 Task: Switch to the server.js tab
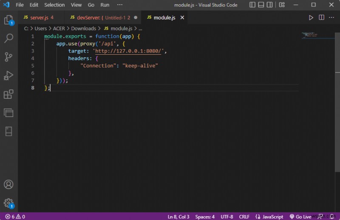click(x=38, y=18)
